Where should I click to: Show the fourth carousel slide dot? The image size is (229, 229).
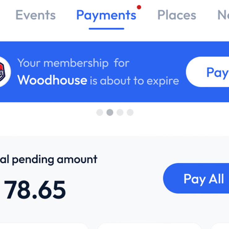(x=130, y=112)
